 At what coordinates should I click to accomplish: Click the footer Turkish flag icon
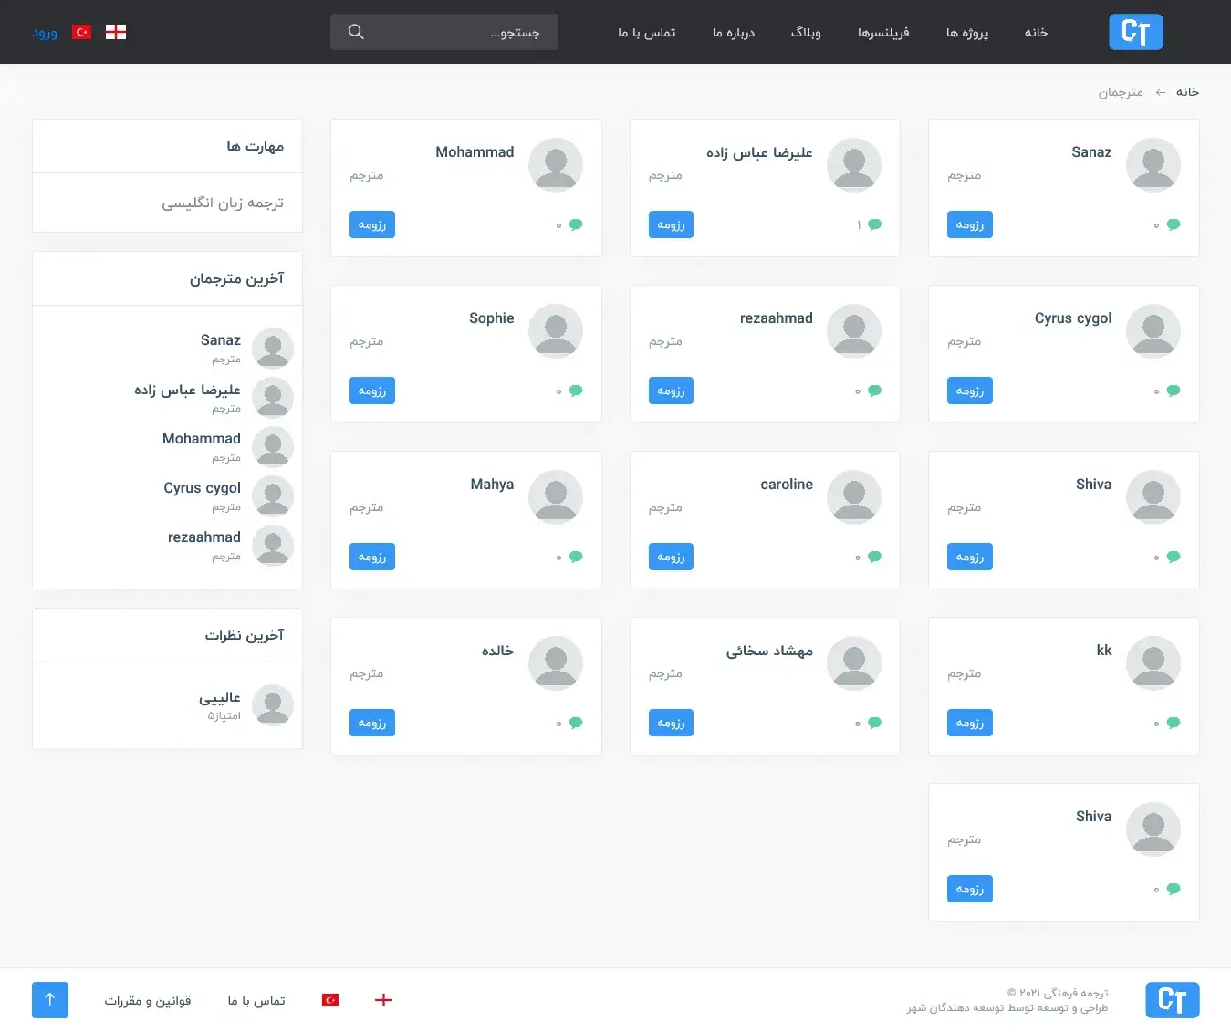[x=330, y=1000]
